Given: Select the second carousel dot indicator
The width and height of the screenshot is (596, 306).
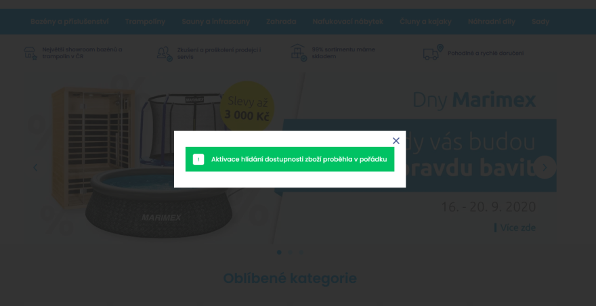Looking at the screenshot, I should point(290,252).
